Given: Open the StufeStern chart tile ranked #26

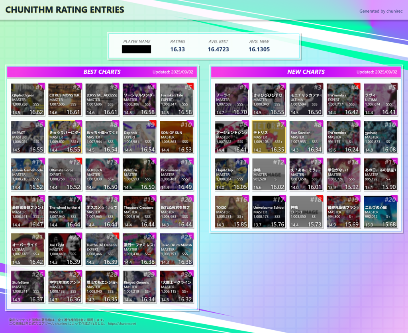Looking at the screenshot, I should click(27, 286).
